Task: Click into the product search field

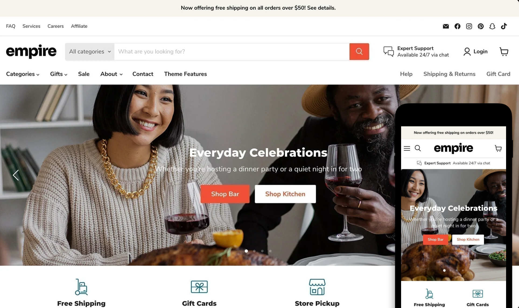Action: [x=232, y=51]
